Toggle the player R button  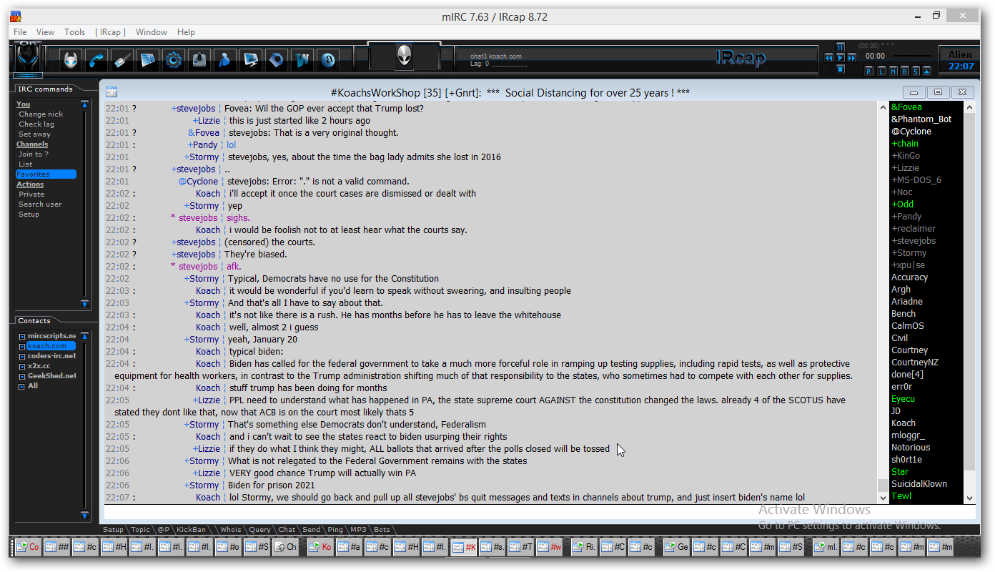868,71
